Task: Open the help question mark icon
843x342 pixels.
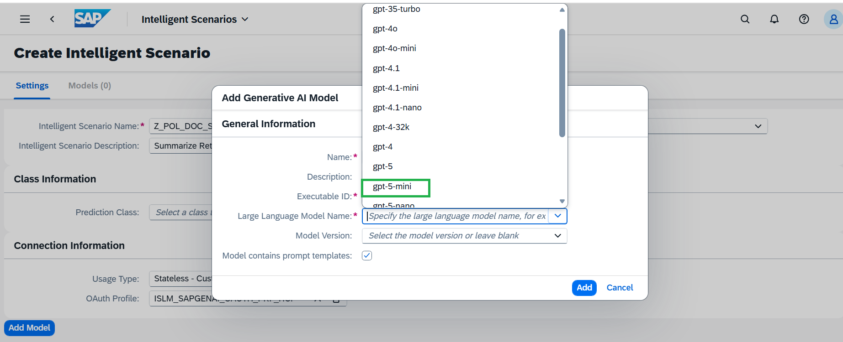Action: click(x=804, y=19)
